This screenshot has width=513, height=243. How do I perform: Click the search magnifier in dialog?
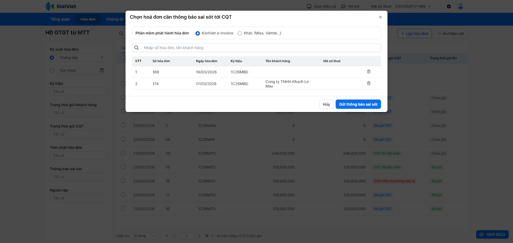pos(137,48)
